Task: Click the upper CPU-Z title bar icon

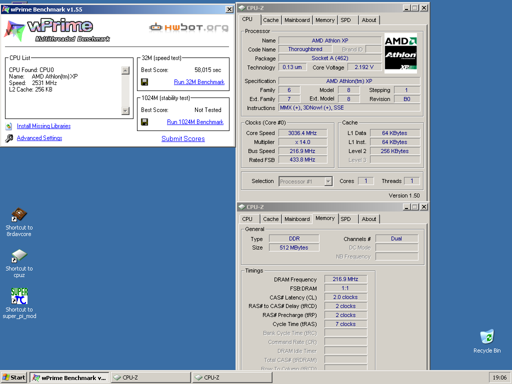Action: pyautogui.click(x=242, y=8)
